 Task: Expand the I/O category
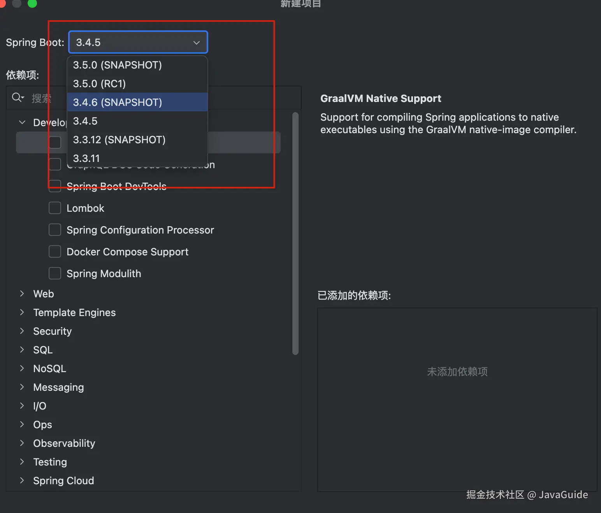click(22, 406)
